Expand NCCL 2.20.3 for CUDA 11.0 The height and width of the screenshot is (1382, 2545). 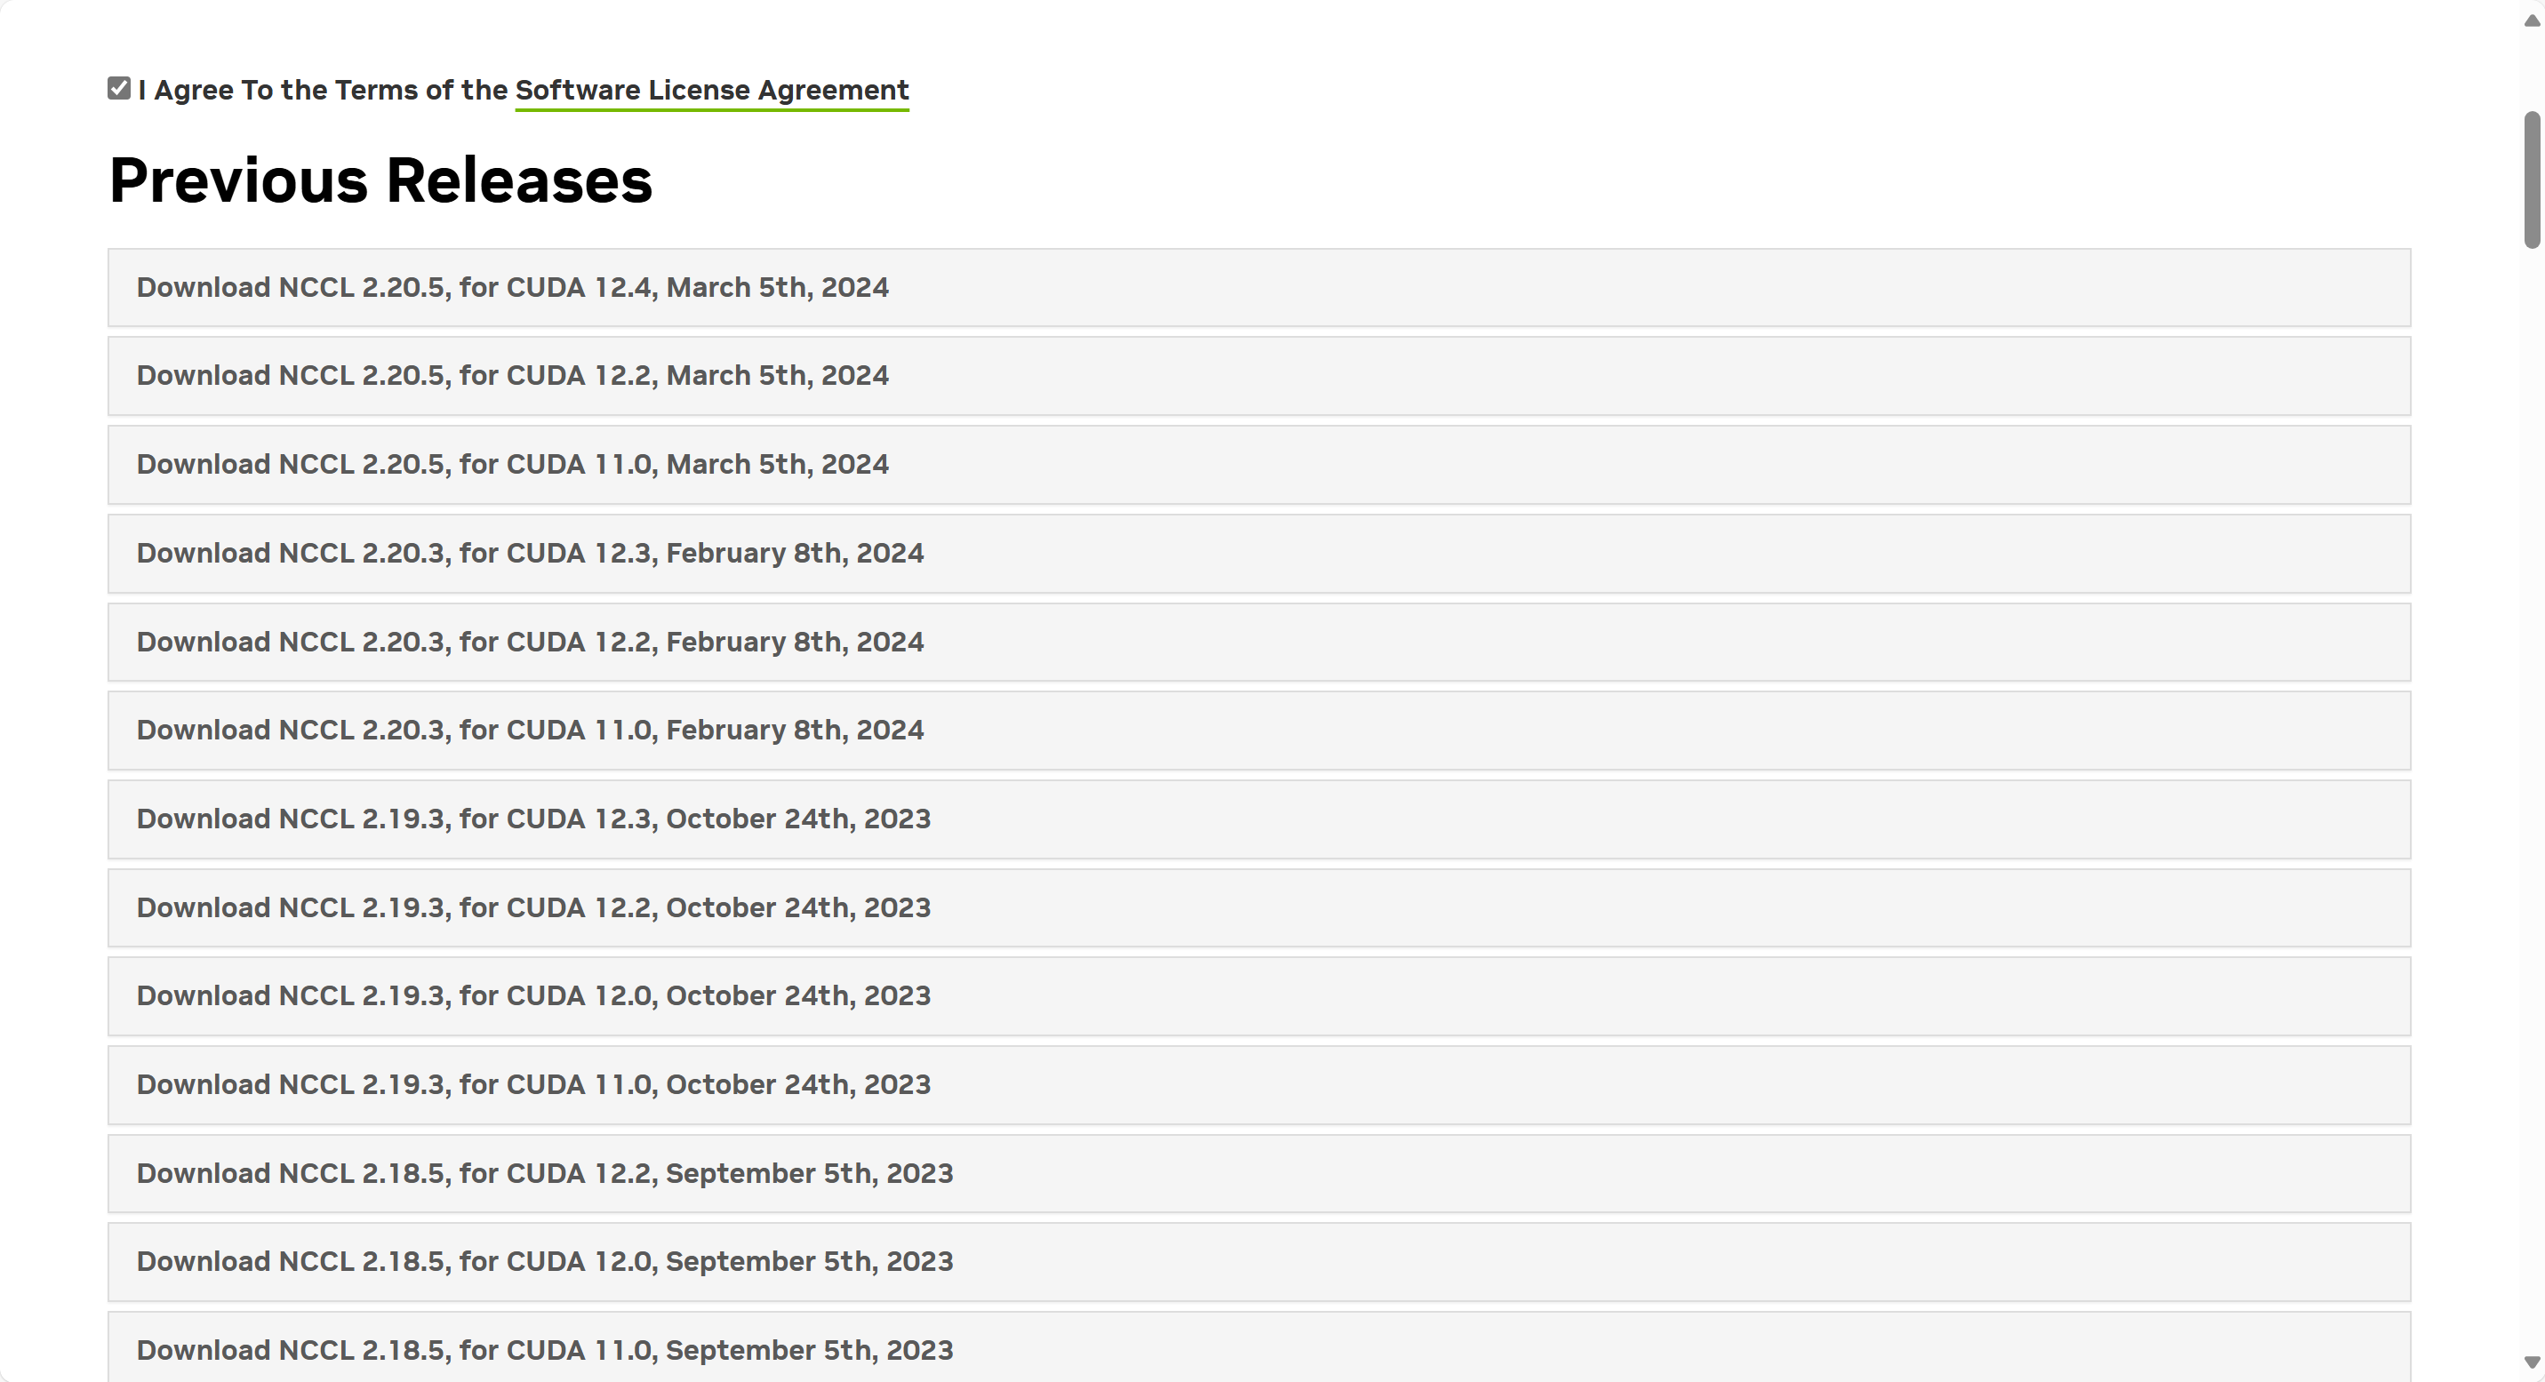tap(530, 730)
